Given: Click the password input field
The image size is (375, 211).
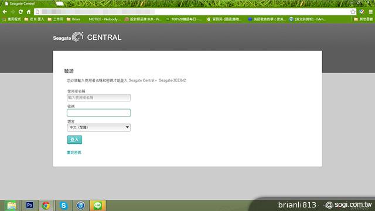Looking at the screenshot, I should (99, 113).
